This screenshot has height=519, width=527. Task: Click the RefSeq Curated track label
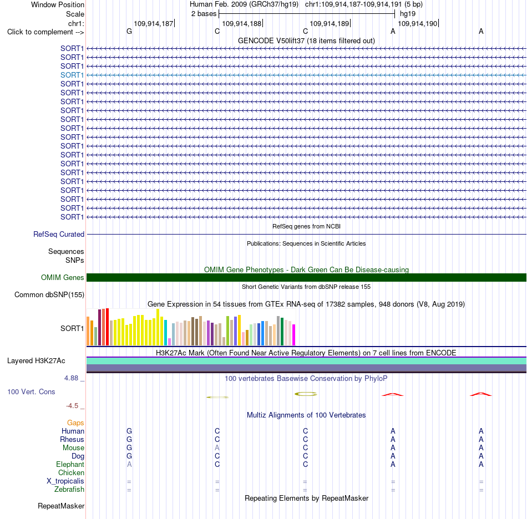pyautogui.click(x=59, y=234)
